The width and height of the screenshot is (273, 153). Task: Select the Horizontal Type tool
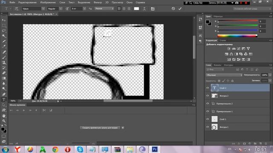tap(4, 99)
